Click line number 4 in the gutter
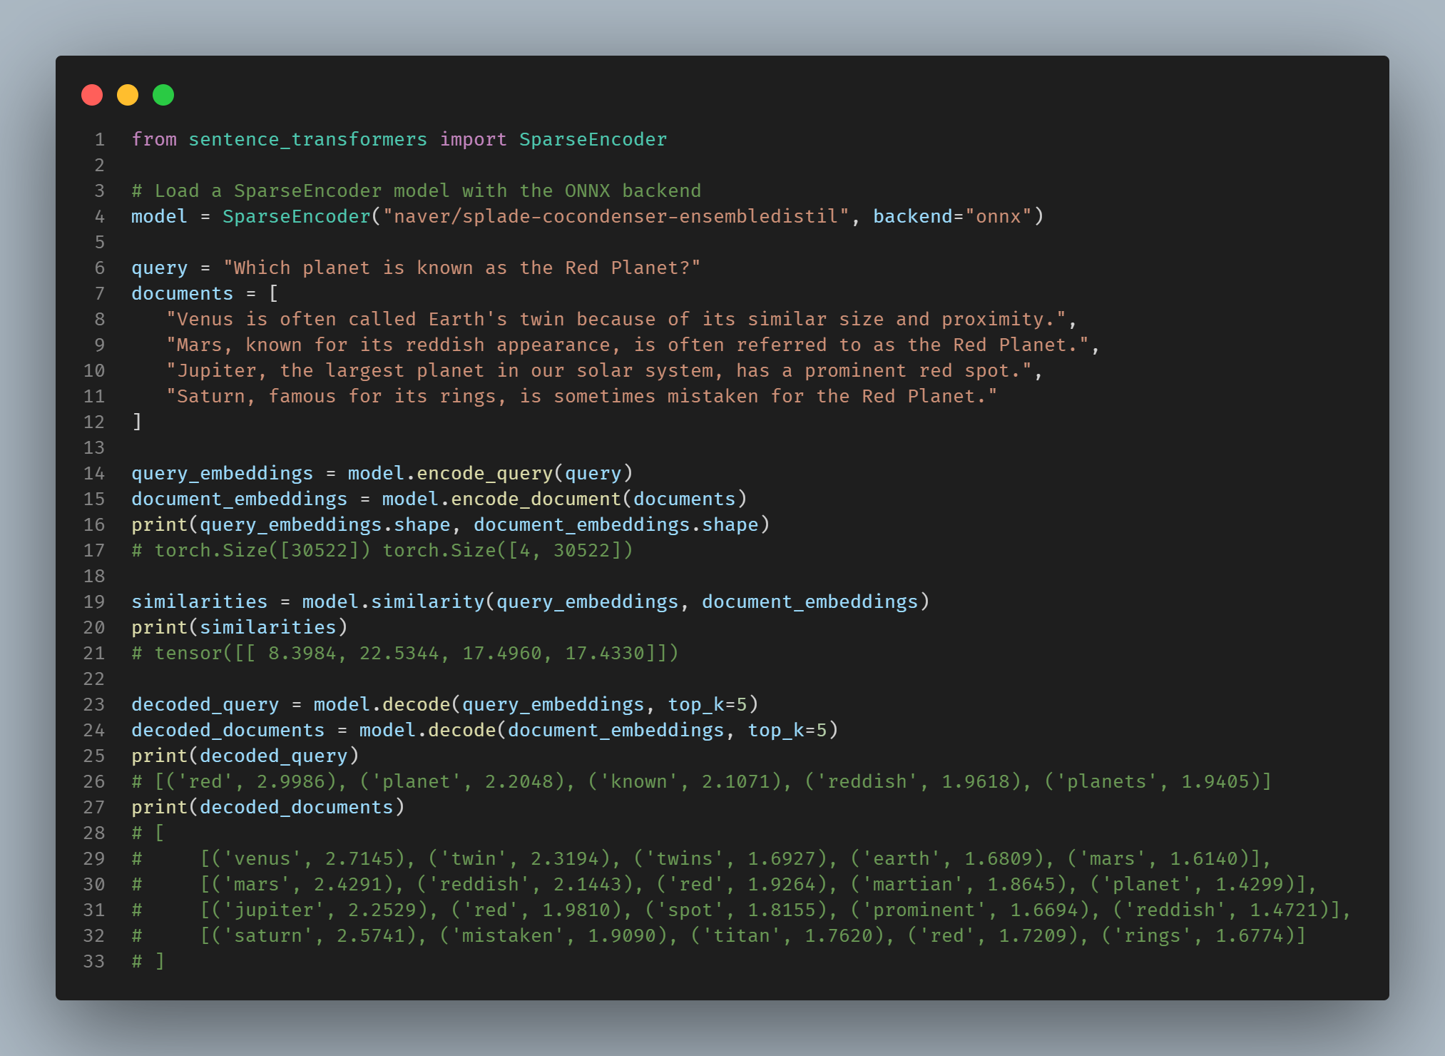The height and width of the screenshot is (1056, 1445). [99, 216]
